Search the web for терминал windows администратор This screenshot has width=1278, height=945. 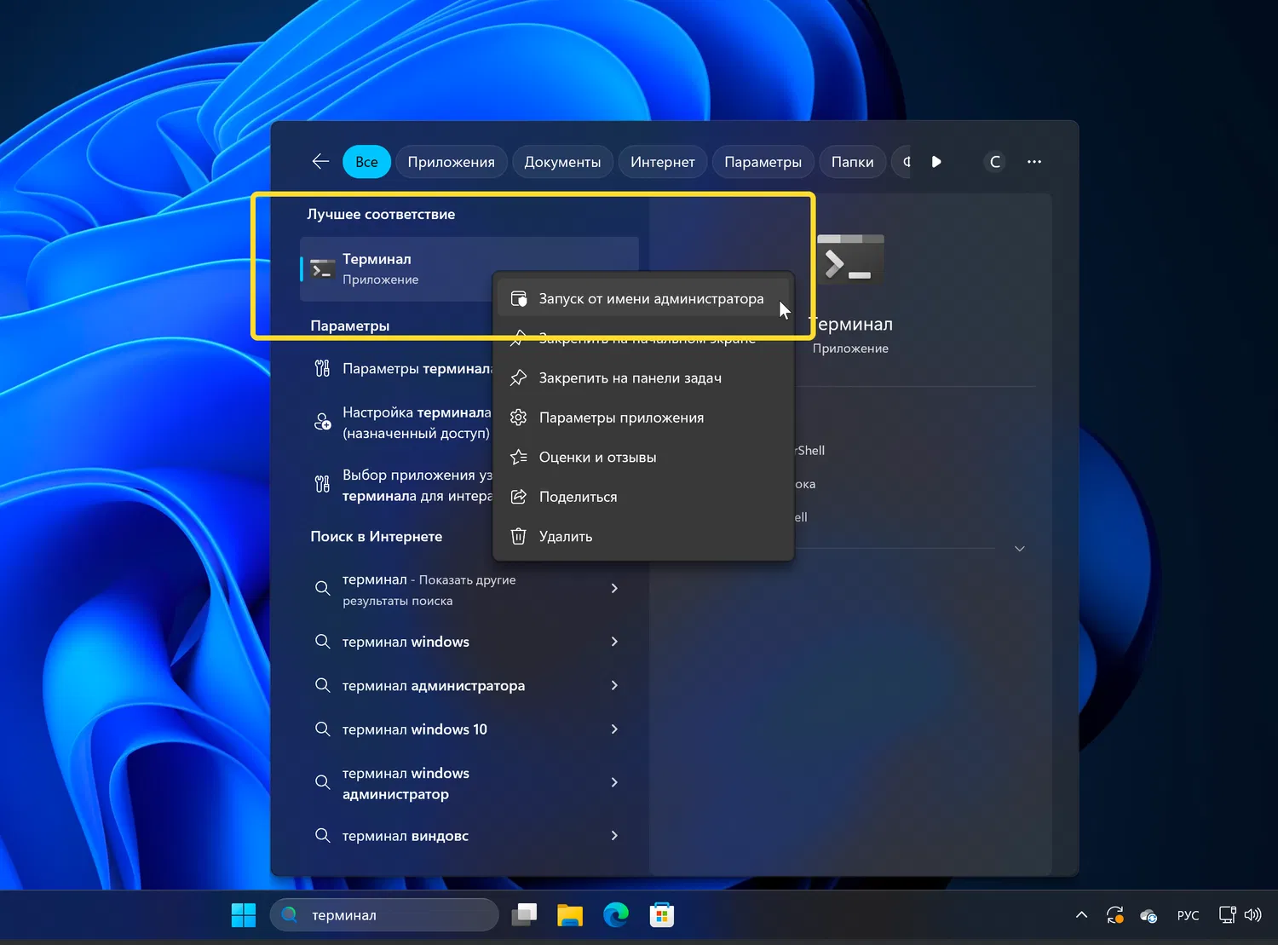point(469,783)
